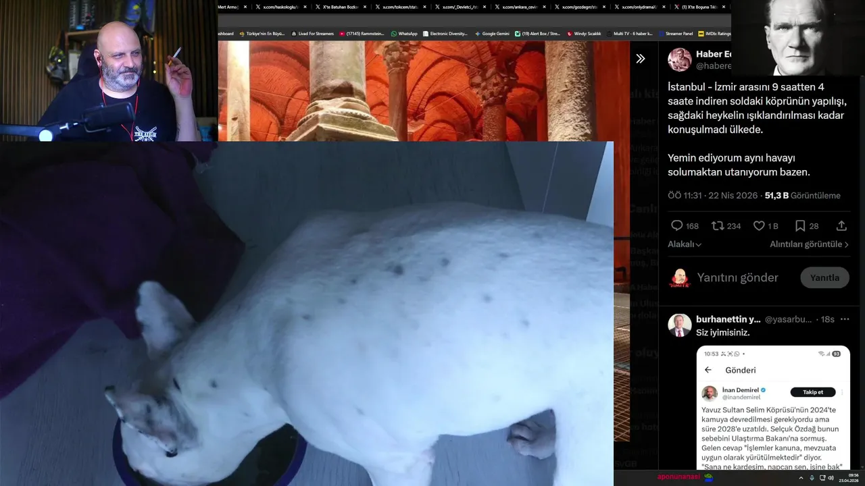Open (19) Alert Box / Stre... bookmark
The height and width of the screenshot is (486, 865).
[x=537, y=33]
